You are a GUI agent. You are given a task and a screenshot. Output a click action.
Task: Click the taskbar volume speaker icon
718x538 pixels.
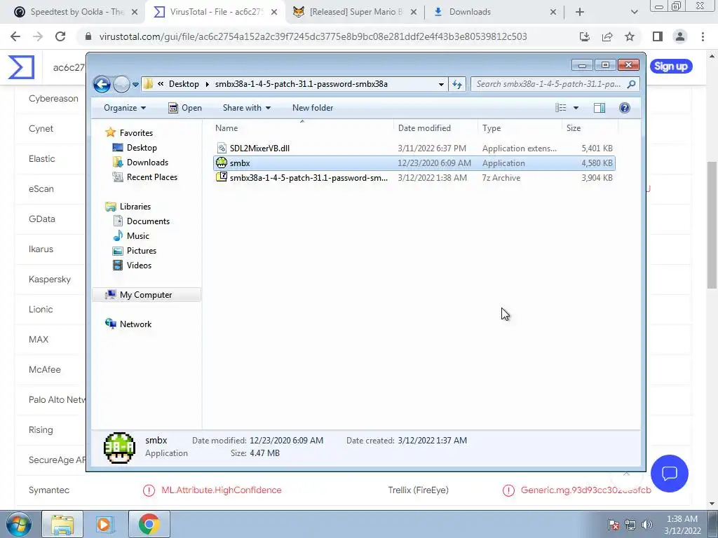pos(646,525)
